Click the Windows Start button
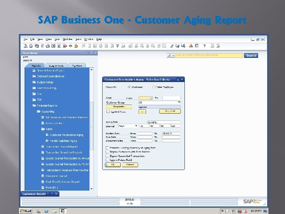Viewport: 285px width, 214px height. pyautogui.click(x=26, y=211)
